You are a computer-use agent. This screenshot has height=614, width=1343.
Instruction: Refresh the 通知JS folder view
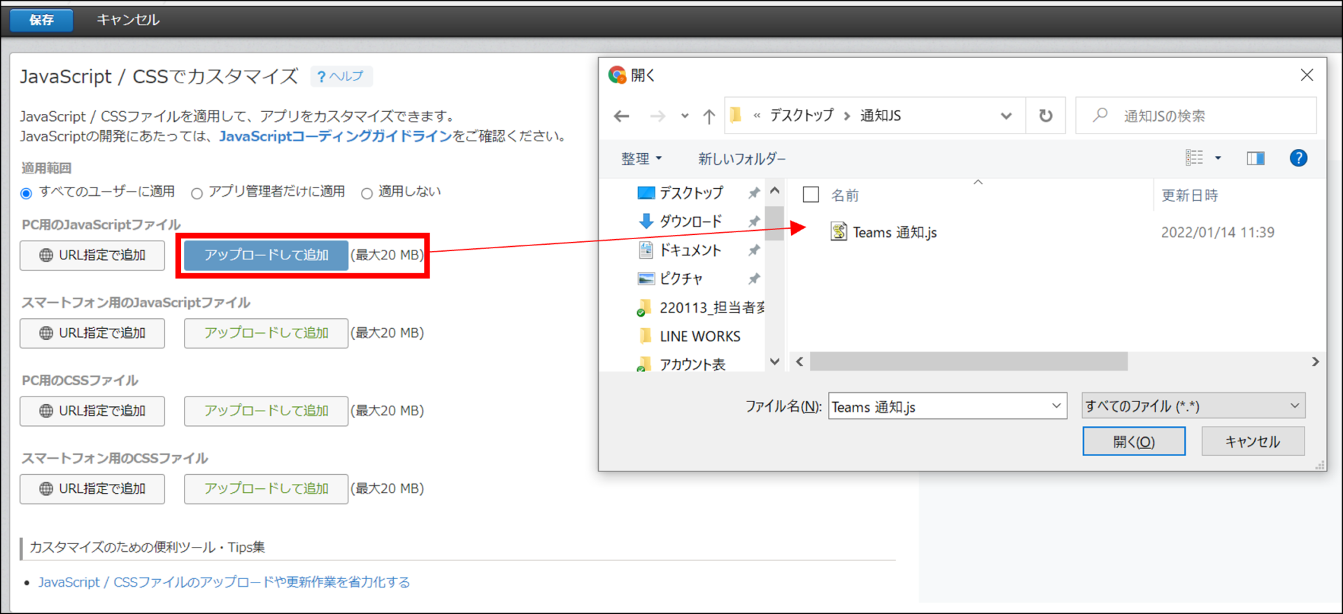click(1045, 116)
